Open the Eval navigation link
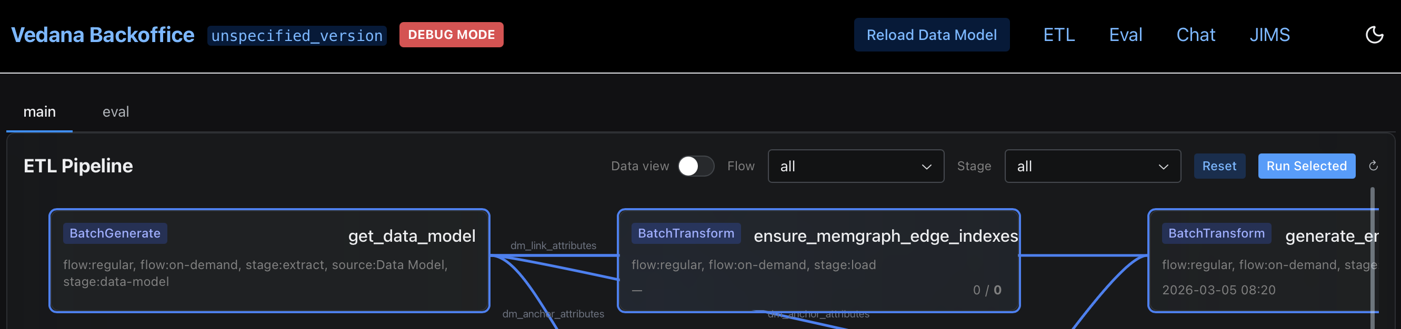The image size is (1401, 329). tap(1125, 35)
